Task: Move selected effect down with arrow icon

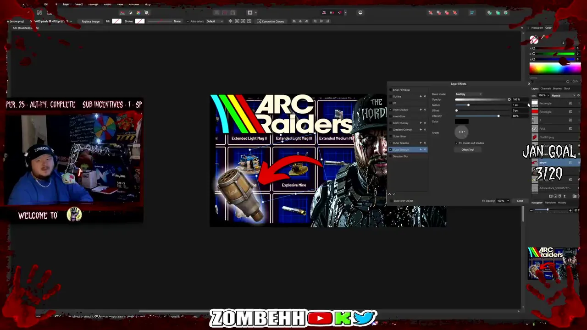Action: [393, 194]
